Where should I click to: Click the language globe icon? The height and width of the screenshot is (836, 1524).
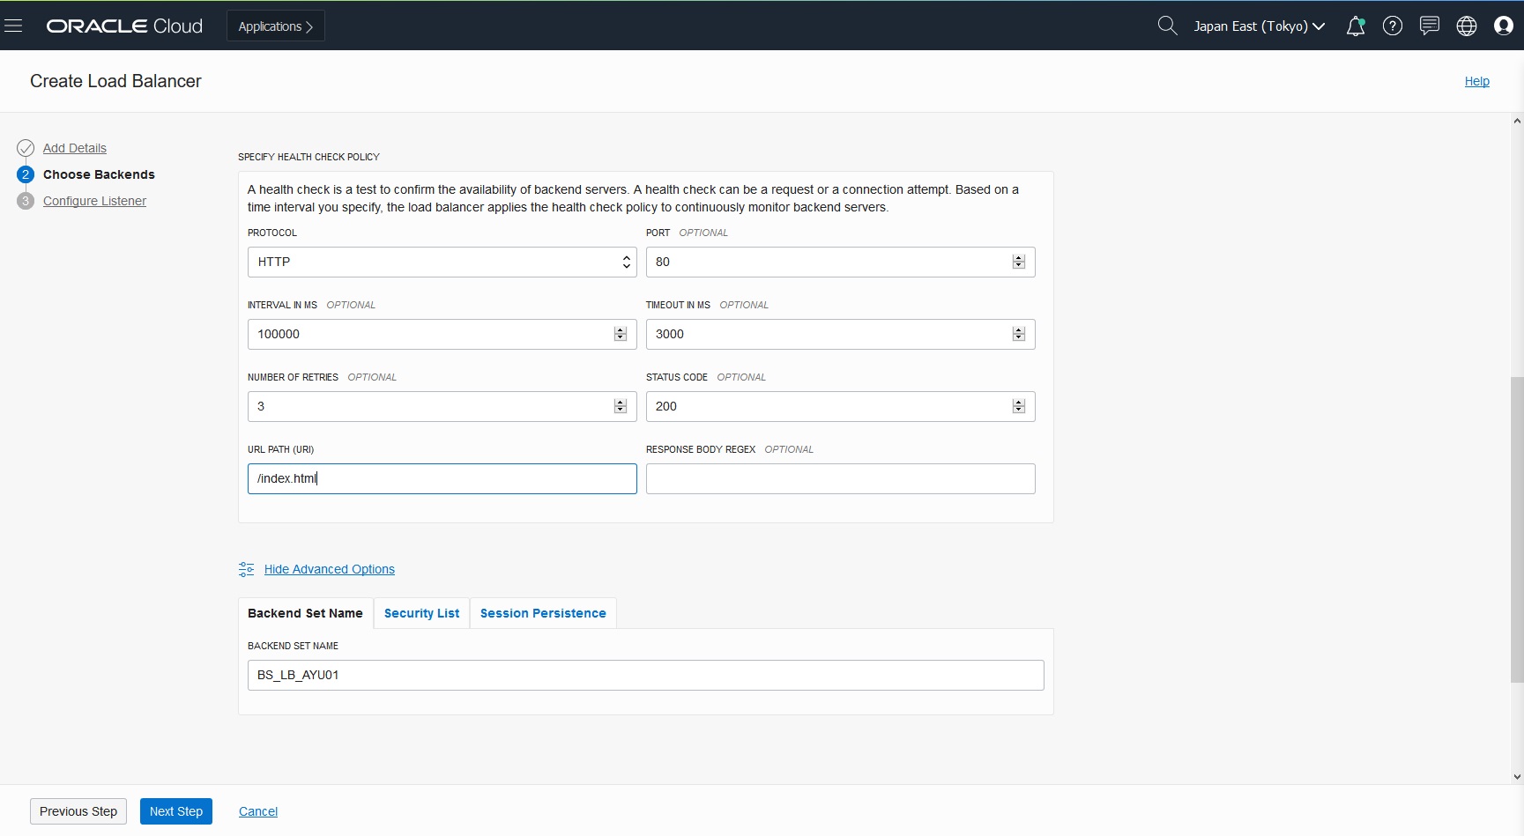(x=1467, y=26)
